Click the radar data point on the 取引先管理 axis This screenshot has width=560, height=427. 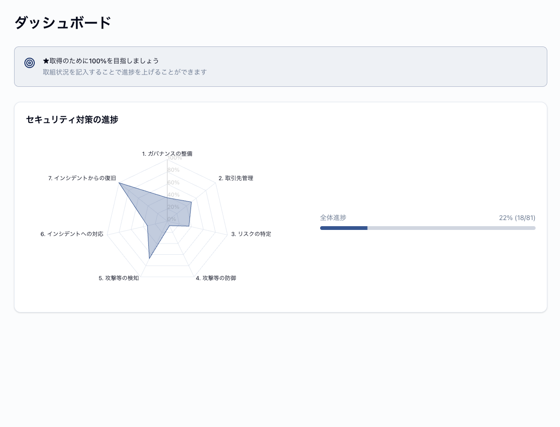pyautogui.click(x=192, y=202)
